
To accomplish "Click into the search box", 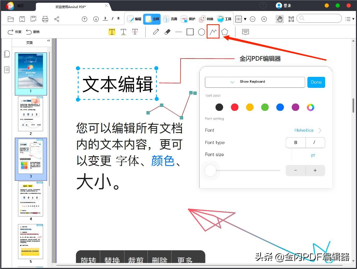I will coord(319,18).
